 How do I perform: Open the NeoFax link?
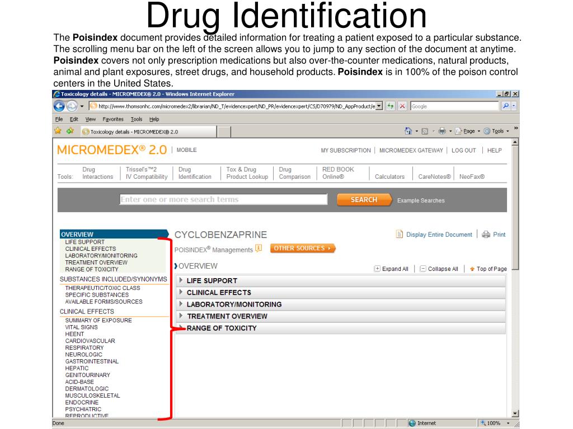472,177
